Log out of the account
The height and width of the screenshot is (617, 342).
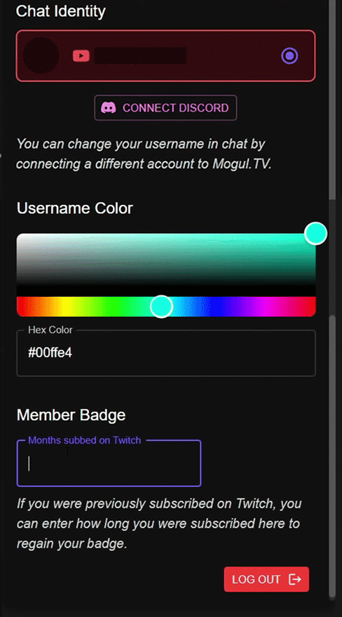click(x=266, y=579)
